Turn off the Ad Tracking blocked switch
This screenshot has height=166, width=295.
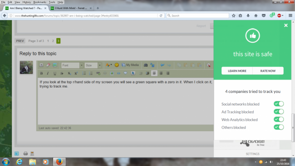click(279, 112)
